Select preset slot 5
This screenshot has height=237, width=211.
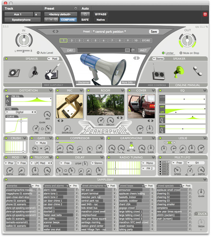click(x=96, y=40)
